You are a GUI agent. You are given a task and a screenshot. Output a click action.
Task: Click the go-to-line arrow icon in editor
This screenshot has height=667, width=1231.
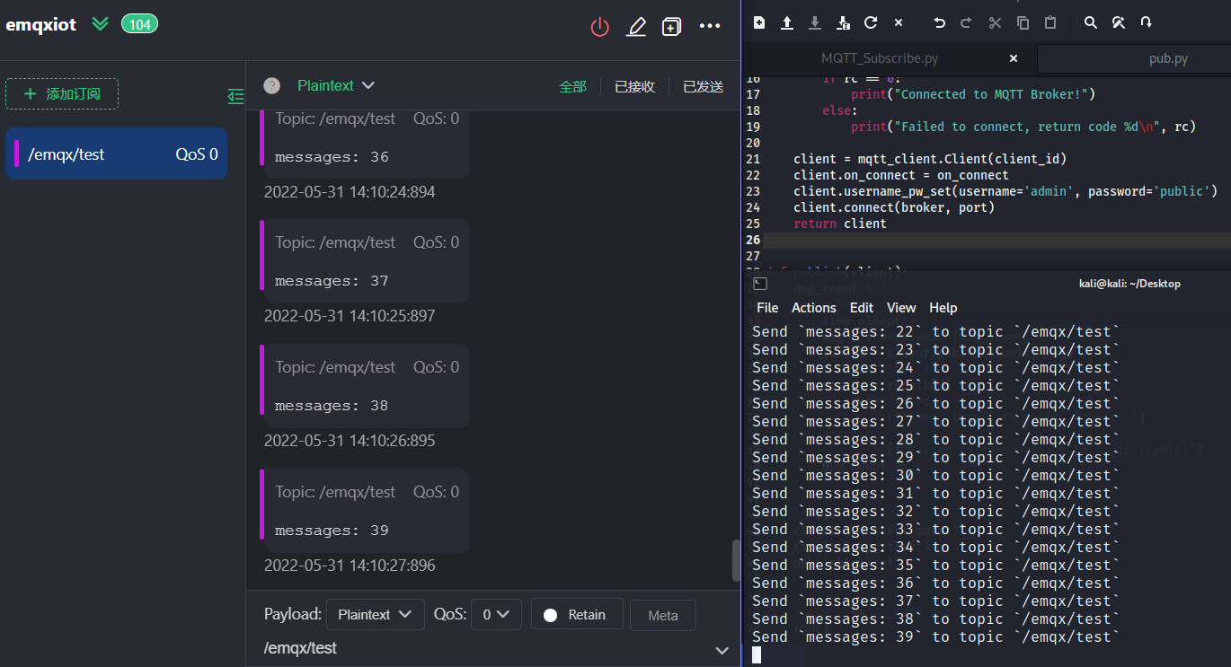1147,23
